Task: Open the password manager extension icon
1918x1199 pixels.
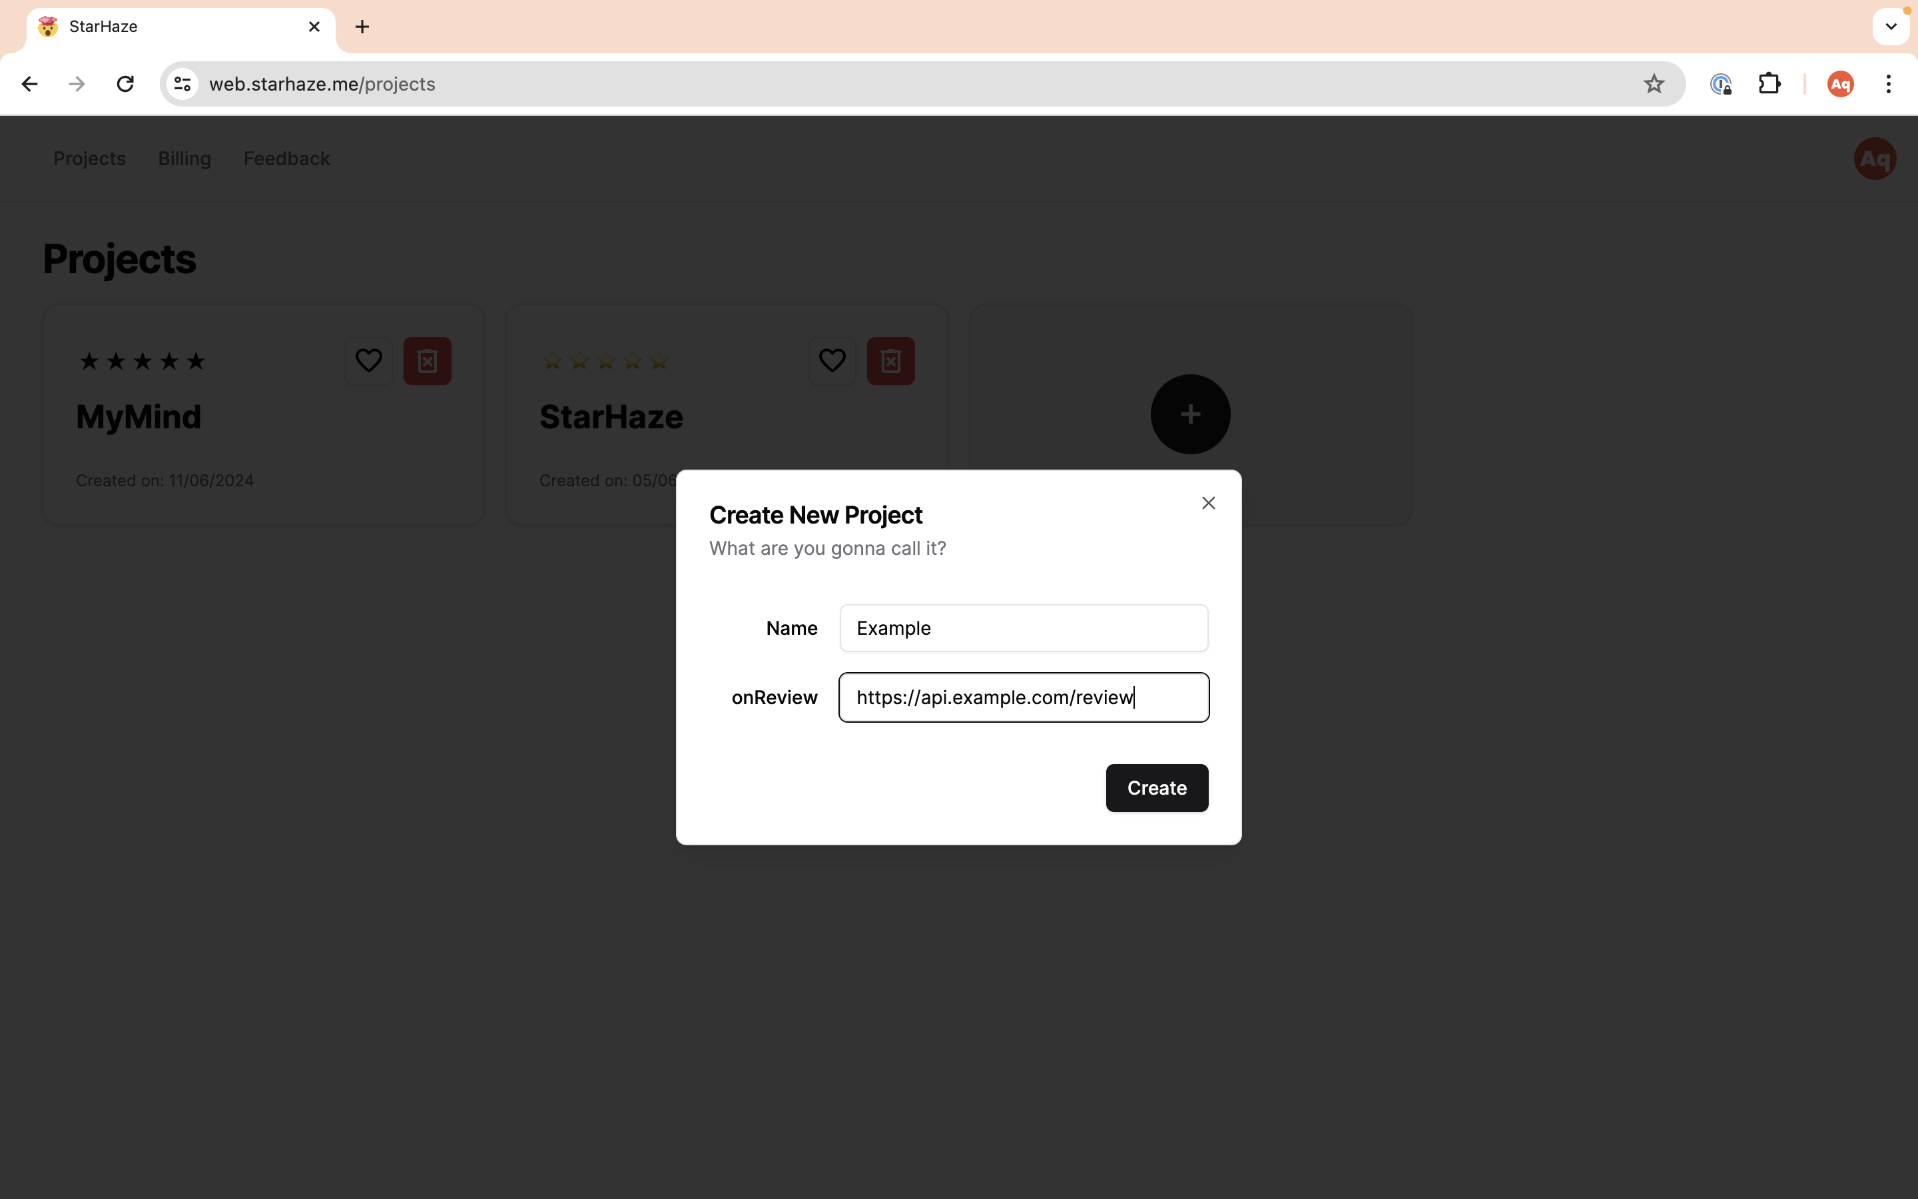Action: [x=1721, y=84]
